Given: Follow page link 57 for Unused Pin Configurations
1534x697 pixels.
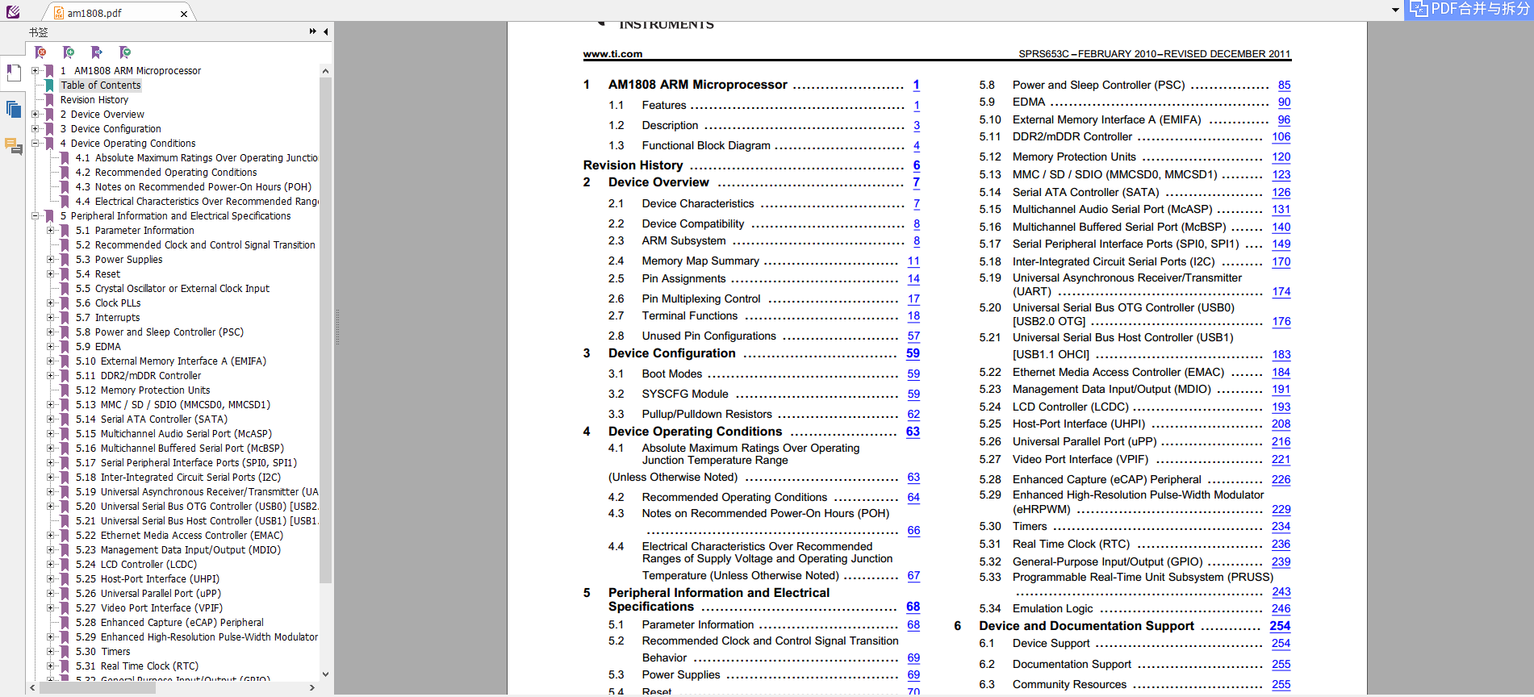Looking at the screenshot, I should pos(913,336).
